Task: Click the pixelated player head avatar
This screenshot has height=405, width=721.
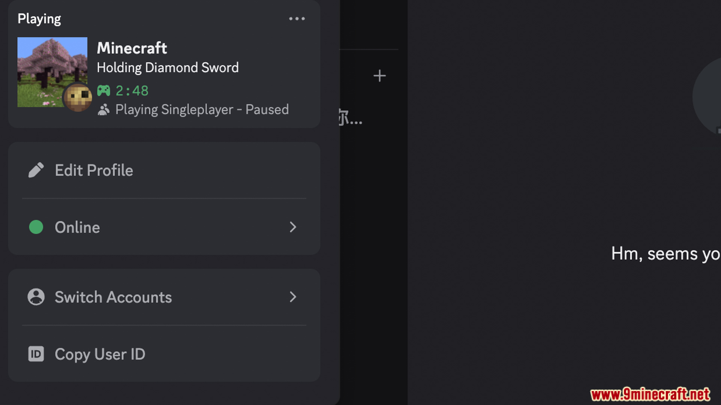Action: 78,97
